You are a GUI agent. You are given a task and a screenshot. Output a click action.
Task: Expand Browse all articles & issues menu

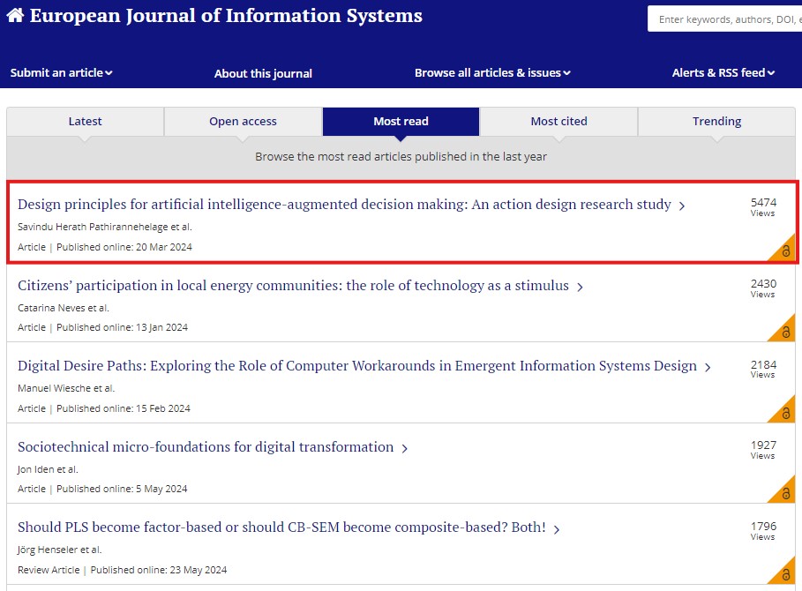coord(492,72)
